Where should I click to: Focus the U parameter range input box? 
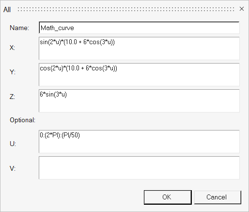tap(139, 142)
